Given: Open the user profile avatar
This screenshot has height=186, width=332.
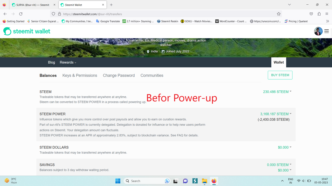Looking at the screenshot, I should click(x=318, y=31).
